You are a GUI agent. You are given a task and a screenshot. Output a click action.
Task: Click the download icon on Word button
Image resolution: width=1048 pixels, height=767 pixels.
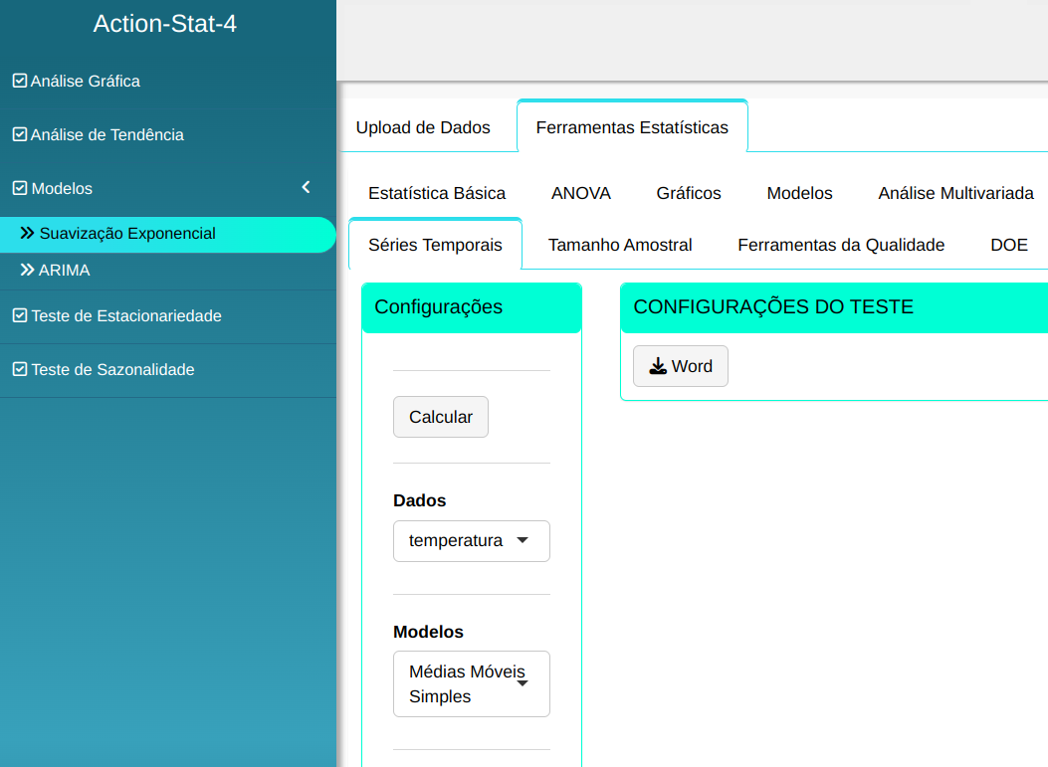click(x=658, y=366)
